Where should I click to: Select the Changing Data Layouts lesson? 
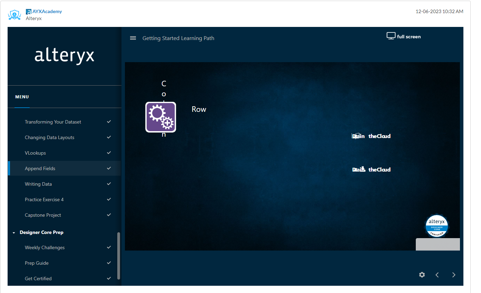tap(50, 137)
